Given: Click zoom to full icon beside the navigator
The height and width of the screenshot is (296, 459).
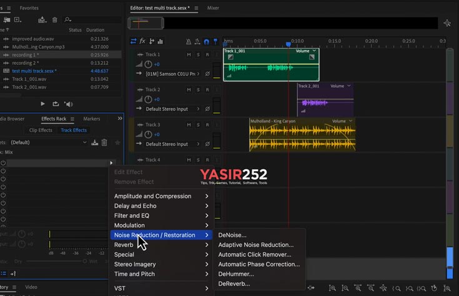Looking at the screenshot, I should 447,23.
